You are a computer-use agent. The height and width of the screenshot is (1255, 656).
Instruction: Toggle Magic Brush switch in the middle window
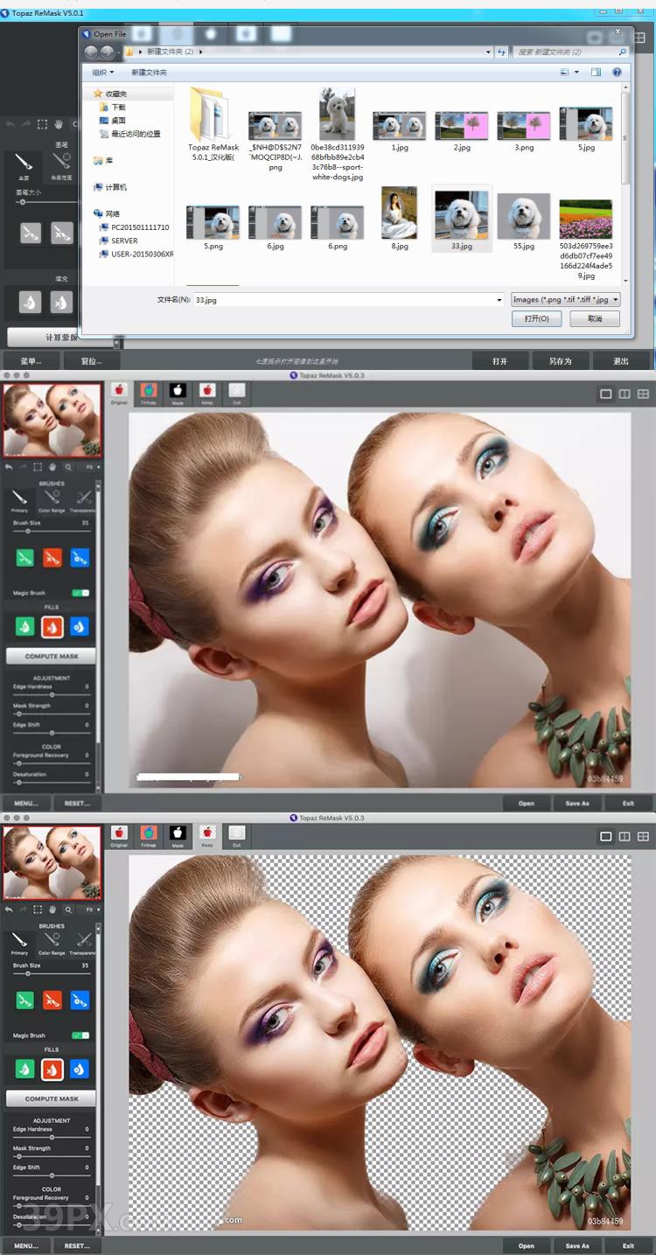point(80,593)
